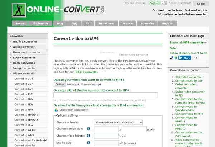Viewport: 215px width, 147px height.
Task: Click the Login button
Action: pyautogui.click(x=201, y=4)
